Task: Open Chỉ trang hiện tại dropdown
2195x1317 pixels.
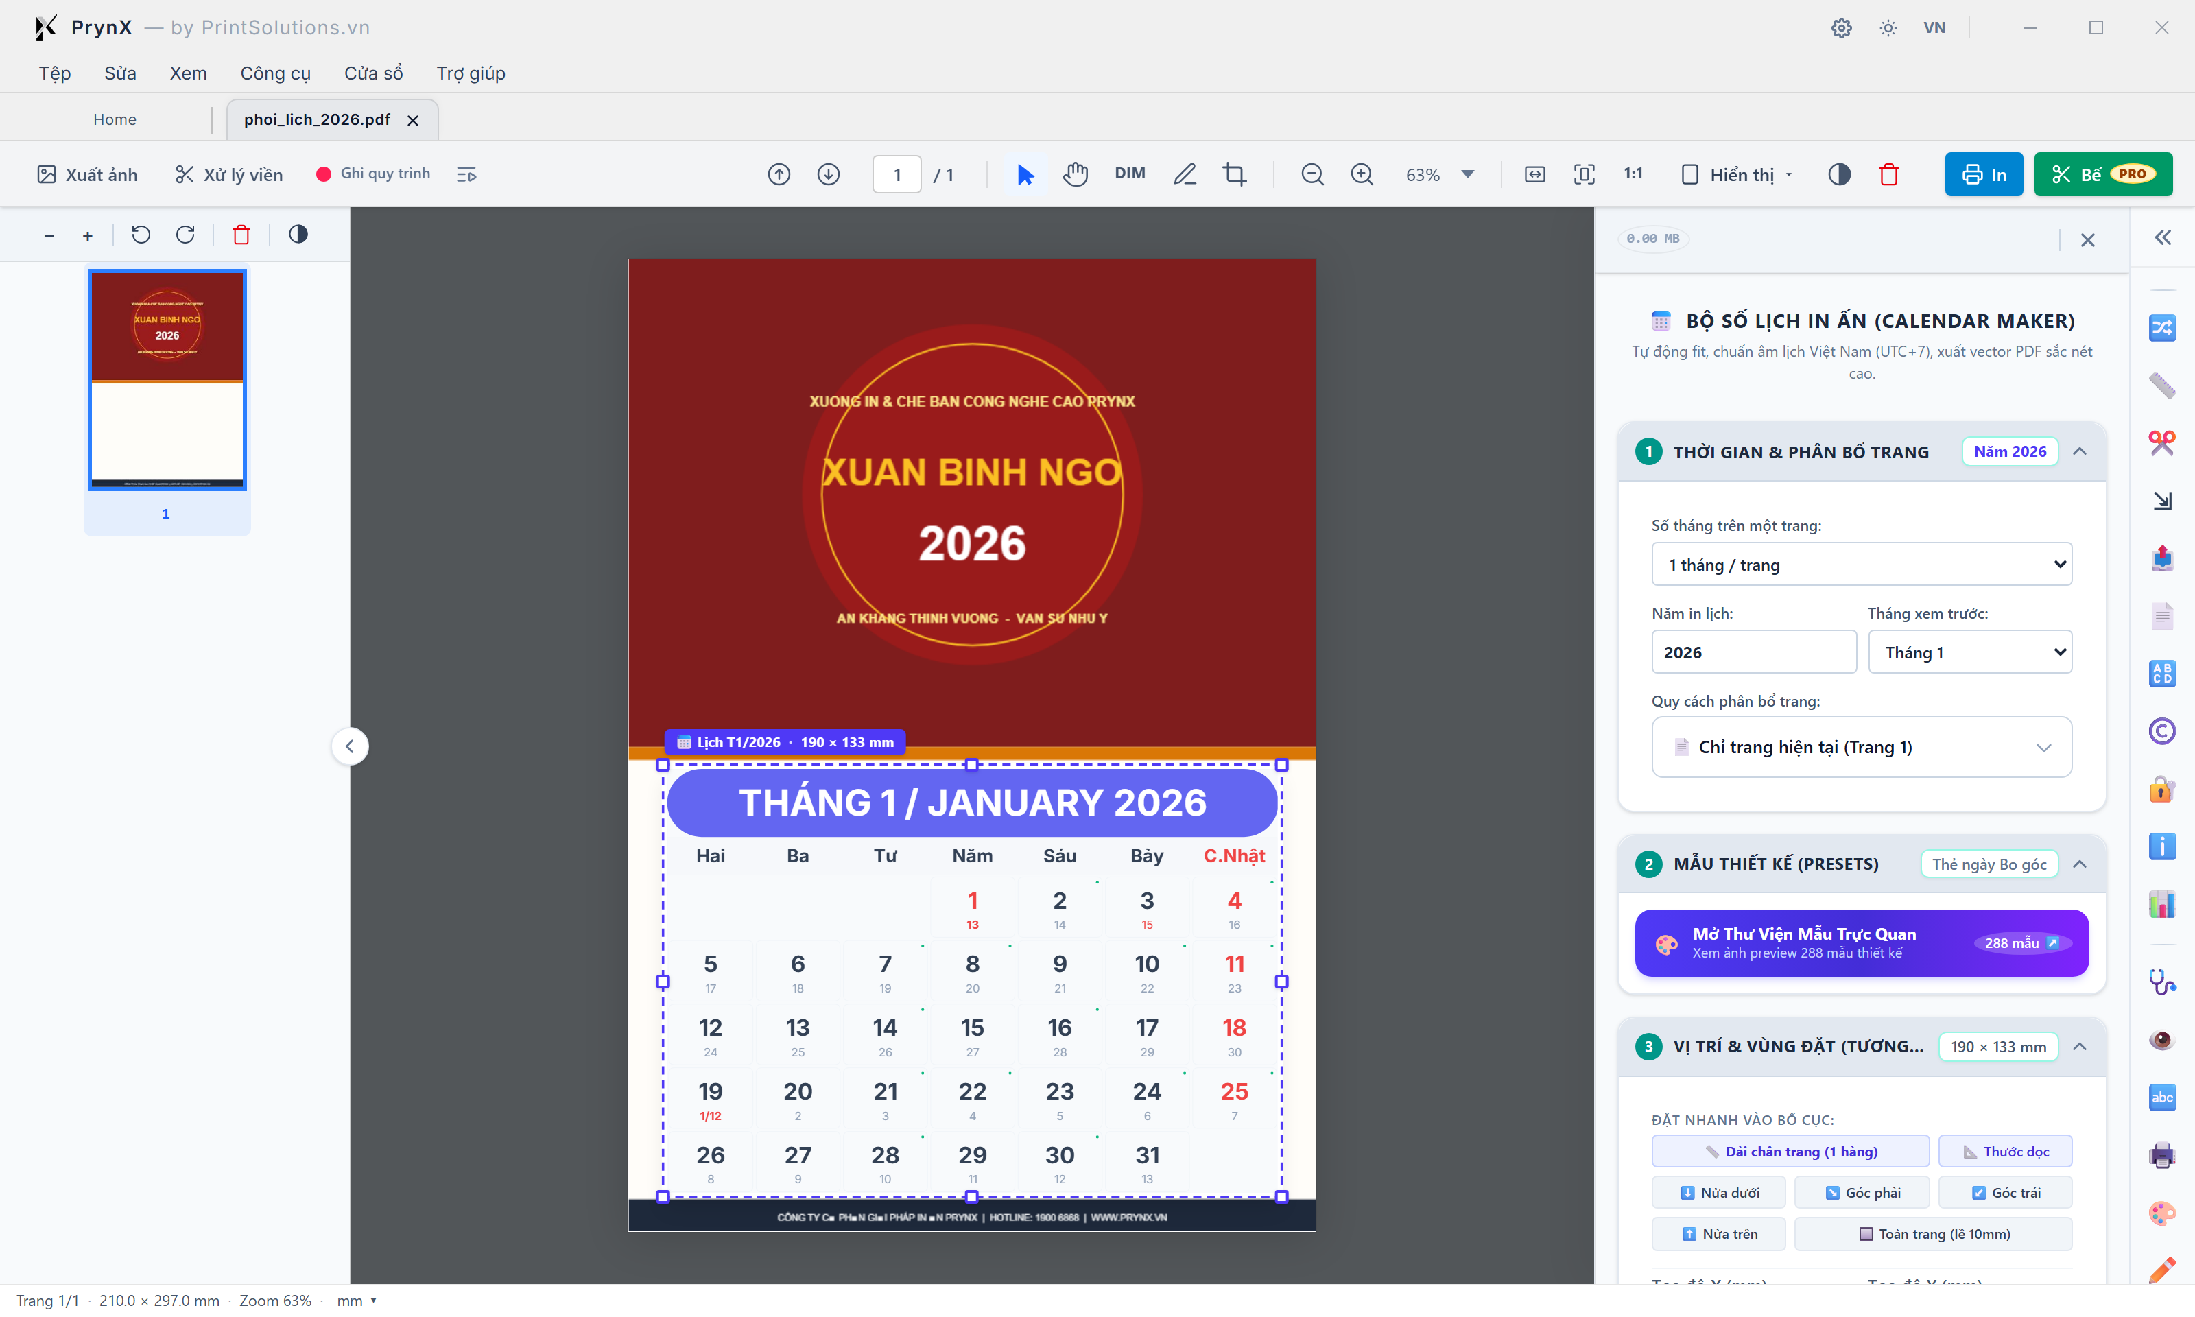Action: click(x=1862, y=747)
